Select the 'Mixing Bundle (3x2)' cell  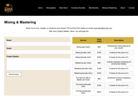point(83,53)
